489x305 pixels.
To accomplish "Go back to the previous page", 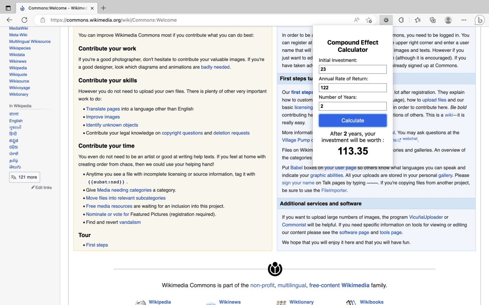I will (10, 20).
